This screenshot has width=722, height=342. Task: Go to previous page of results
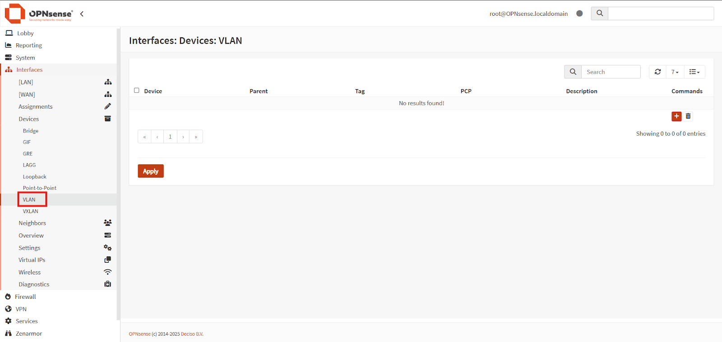pyautogui.click(x=157, y=137)
